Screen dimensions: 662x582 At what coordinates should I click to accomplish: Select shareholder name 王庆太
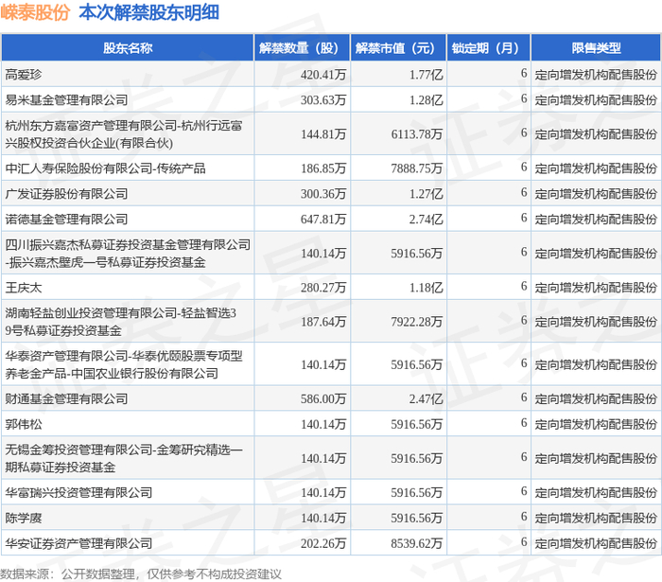point(24,288)
